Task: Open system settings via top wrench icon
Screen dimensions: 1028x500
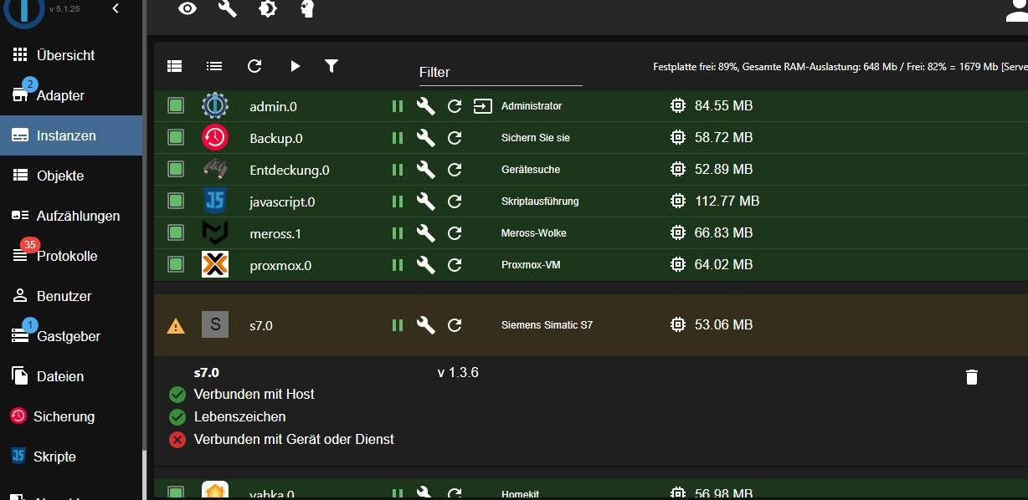Action: coord(228,8)
